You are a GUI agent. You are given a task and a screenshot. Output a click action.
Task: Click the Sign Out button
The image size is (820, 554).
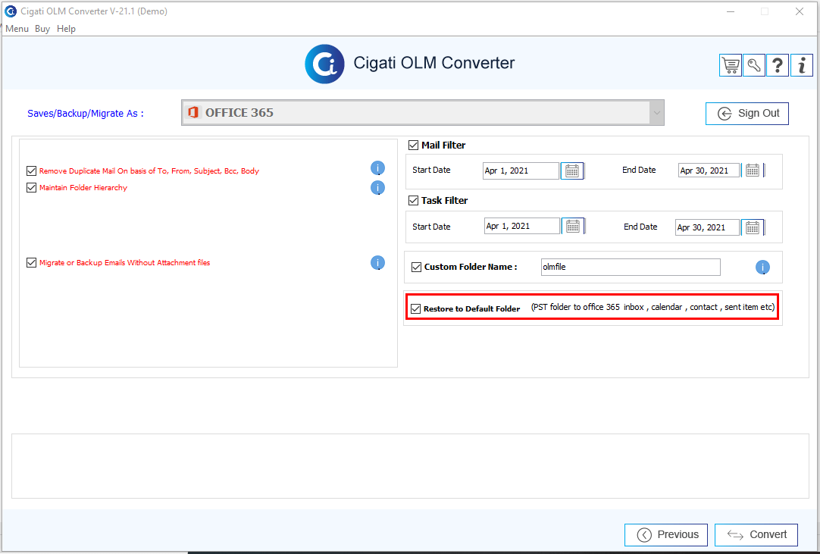click(x=746, y=114)
